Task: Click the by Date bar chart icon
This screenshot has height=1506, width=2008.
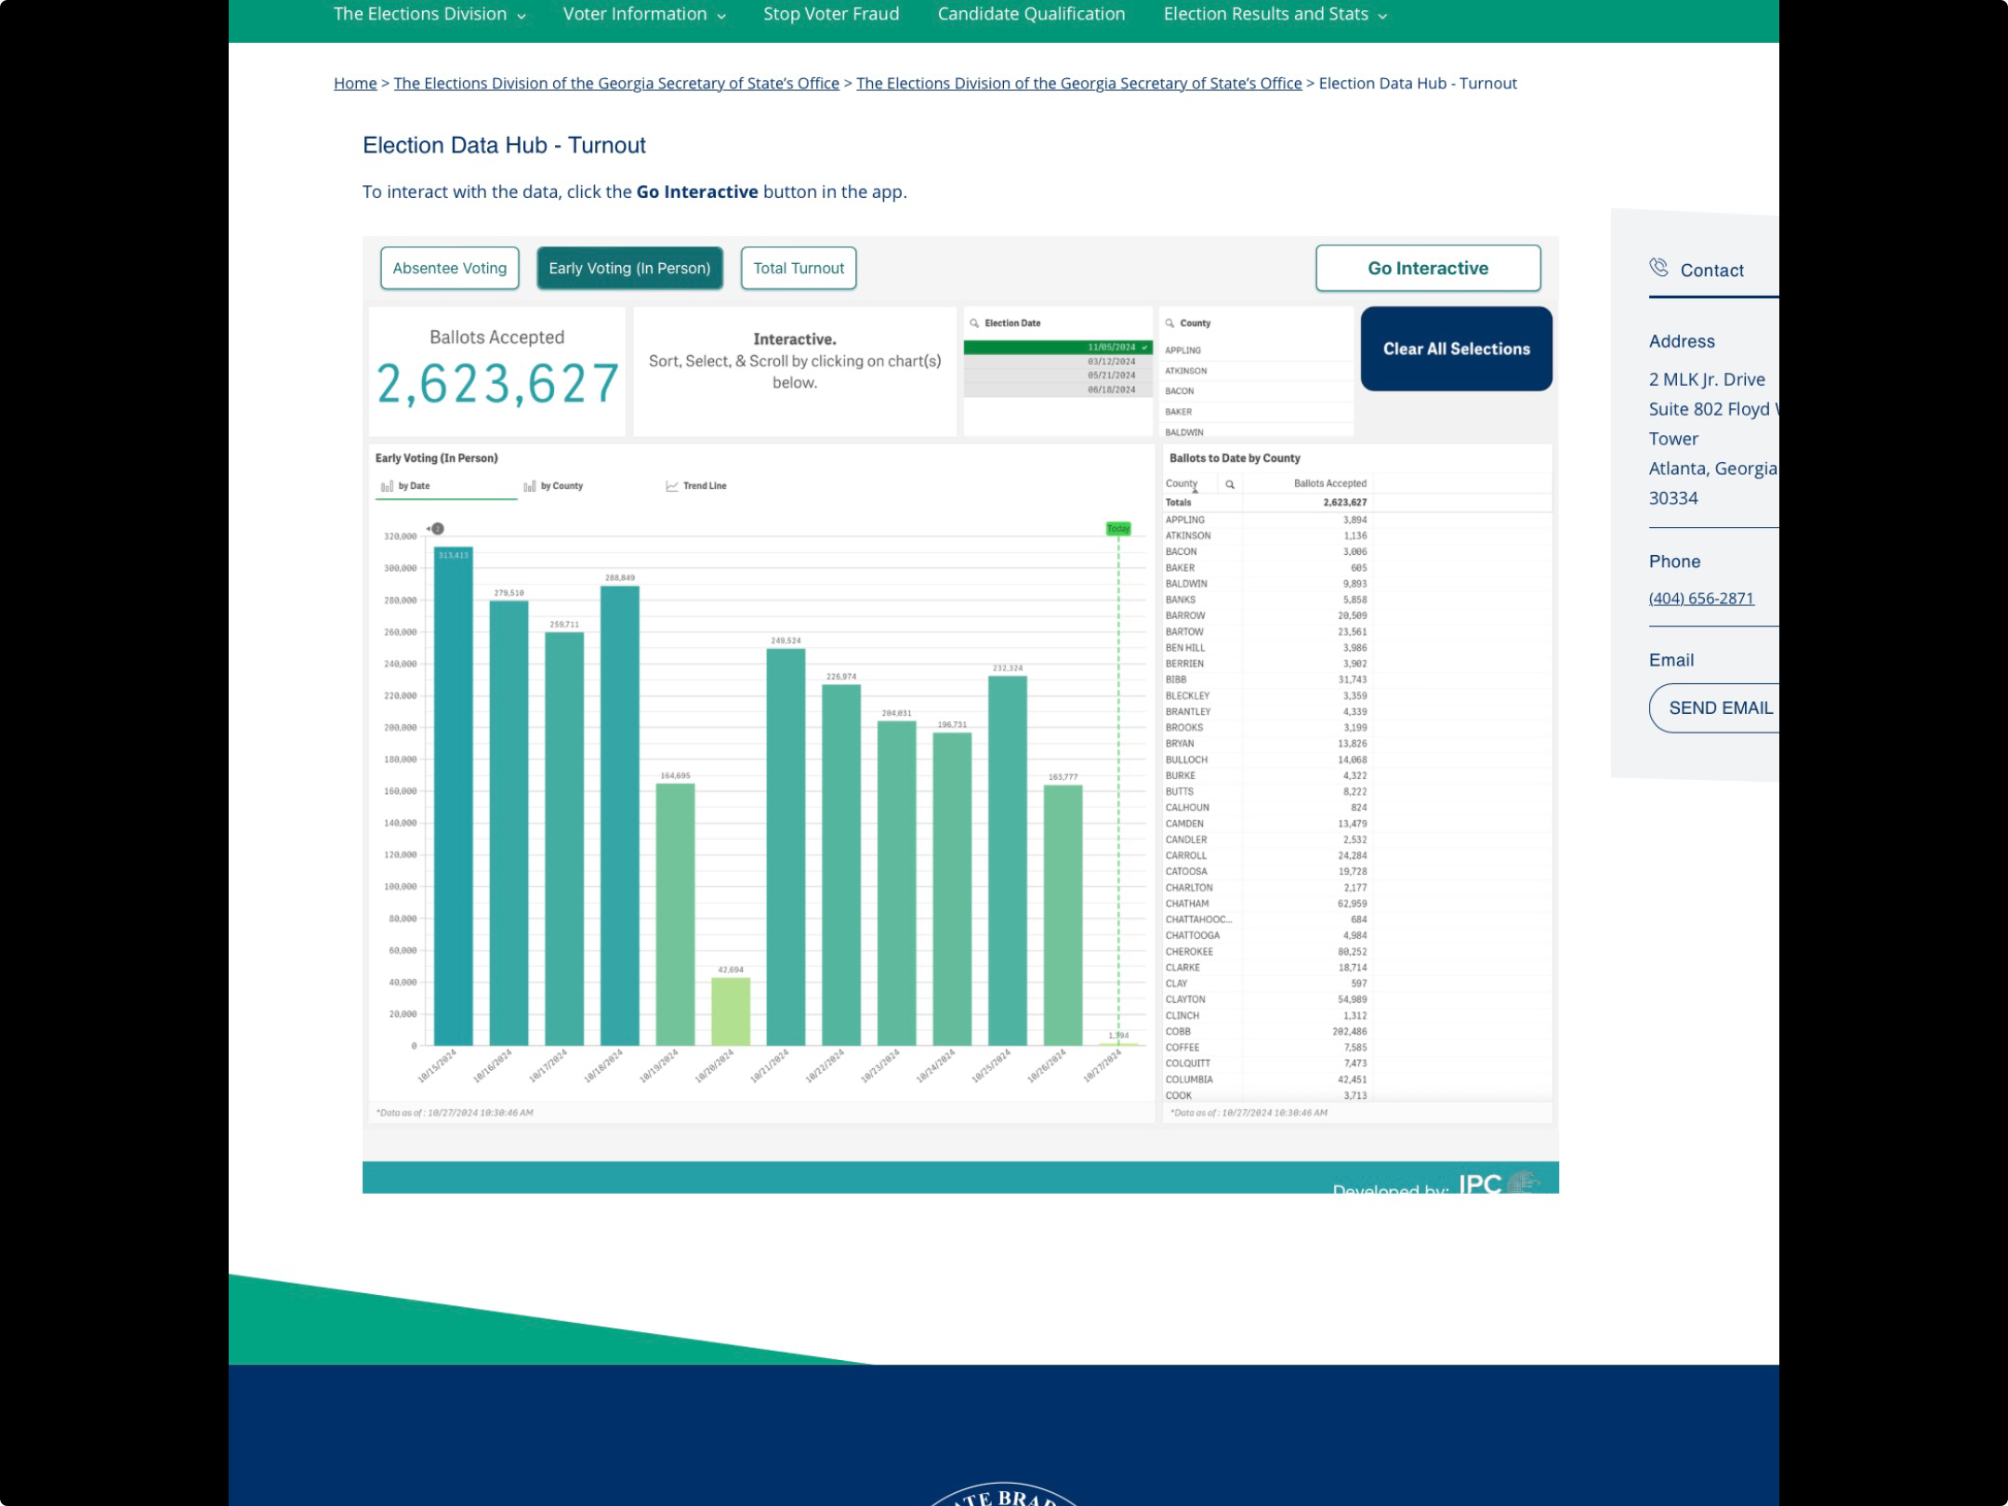Action: click(387, 486)
